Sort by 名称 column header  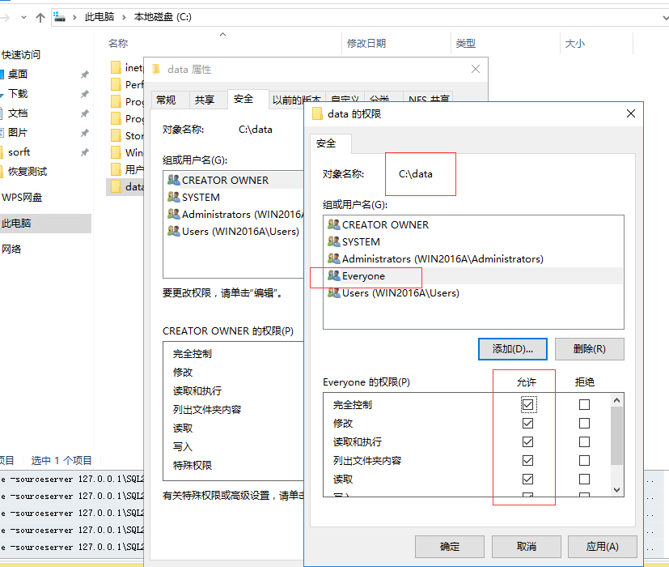point(118,43)
